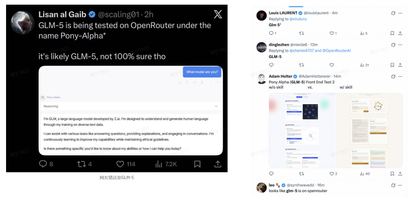Open more options on leo's tweet
Screen dimensions: 409x197
click(x=400, y=185)
